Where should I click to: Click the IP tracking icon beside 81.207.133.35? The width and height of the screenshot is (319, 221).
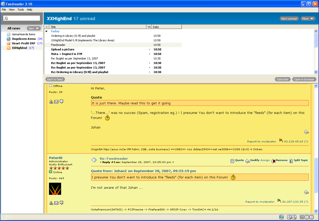click(x=279, y=201)
